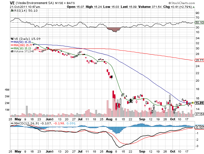Click the VE (Daily) 15.09 legend text
Screen dimensions: 204x154
click(x=27, y=39)
